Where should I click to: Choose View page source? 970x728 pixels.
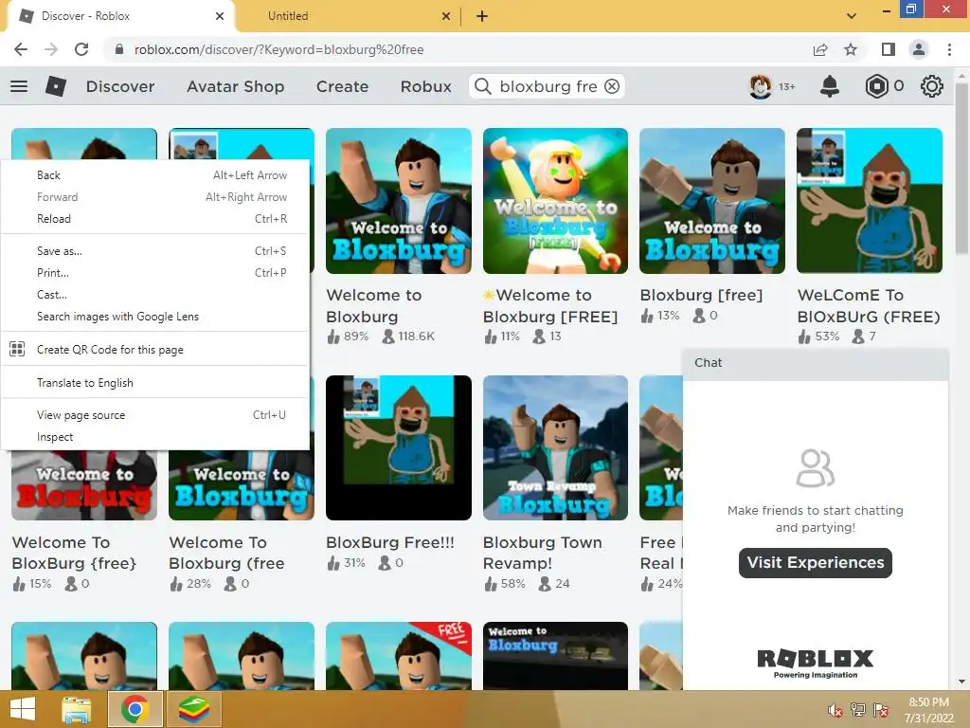[x=155, y=415]
